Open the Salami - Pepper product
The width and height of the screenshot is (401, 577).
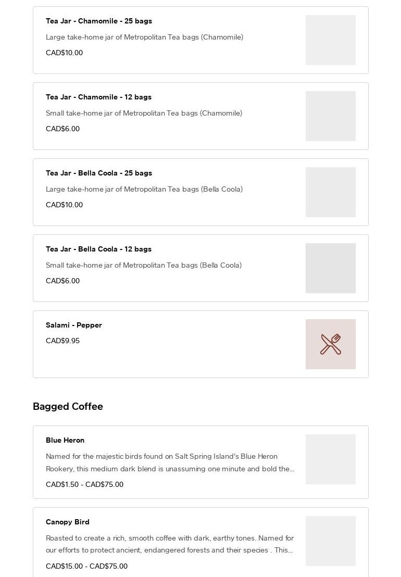pos(74,325)
